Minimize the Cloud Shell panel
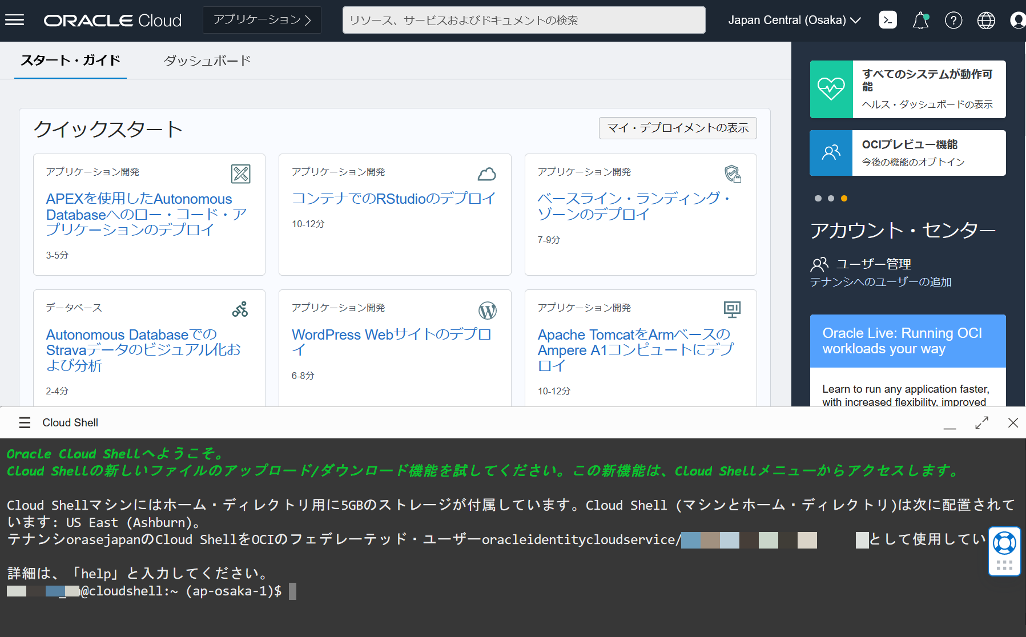The image size is (1026, 637). [949, 425]
